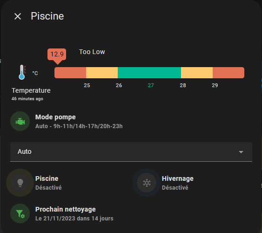
Task: Click the filter cleaning funnel icon
Action: click(20, 213)
